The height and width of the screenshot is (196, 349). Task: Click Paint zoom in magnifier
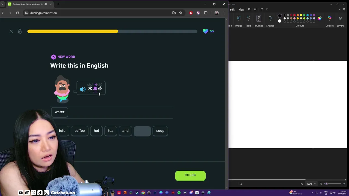coord(344,184)
